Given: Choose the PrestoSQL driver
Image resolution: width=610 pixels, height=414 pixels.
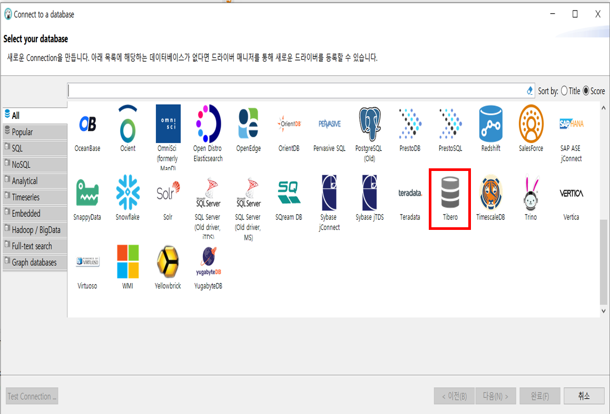Looking at the screenshot, I should pos(450,124).
